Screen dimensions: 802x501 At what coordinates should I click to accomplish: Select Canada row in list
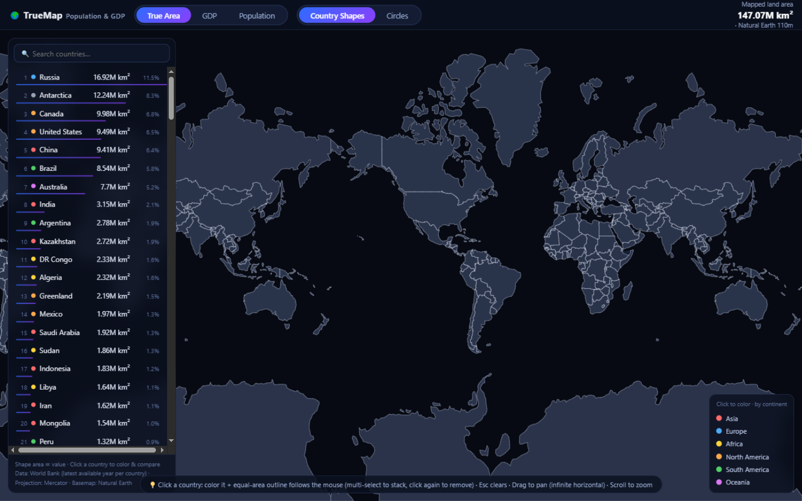click(x=91, y=114)
